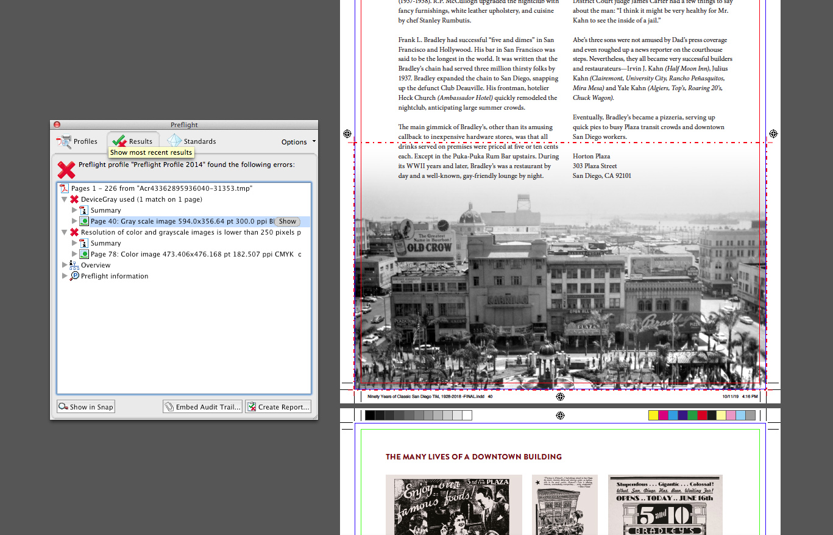This screenshot has height=535, width=833.
Task: Click PDF icon of Pages 1 - 226 row
Action: (65, 188)
